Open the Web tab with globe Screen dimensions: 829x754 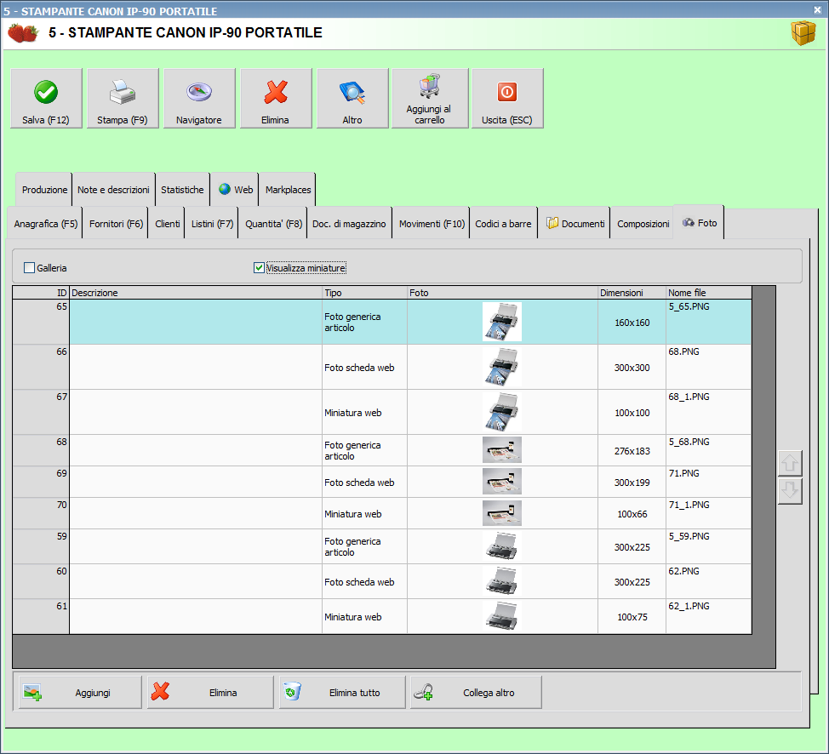click(x=235, y=189)
